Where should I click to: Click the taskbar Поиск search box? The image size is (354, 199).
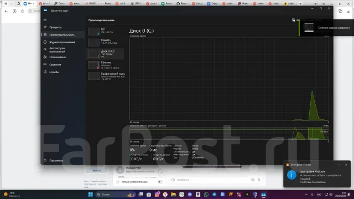[x=116, y=195]
